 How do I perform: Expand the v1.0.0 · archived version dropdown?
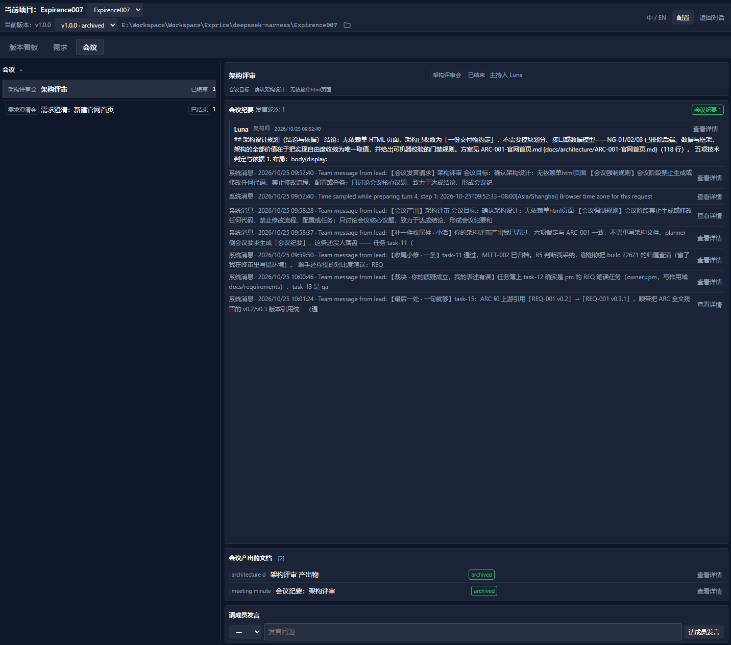[86, 25]
